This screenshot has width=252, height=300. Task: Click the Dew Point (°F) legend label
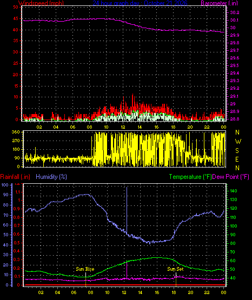click(x=231, y=177)
